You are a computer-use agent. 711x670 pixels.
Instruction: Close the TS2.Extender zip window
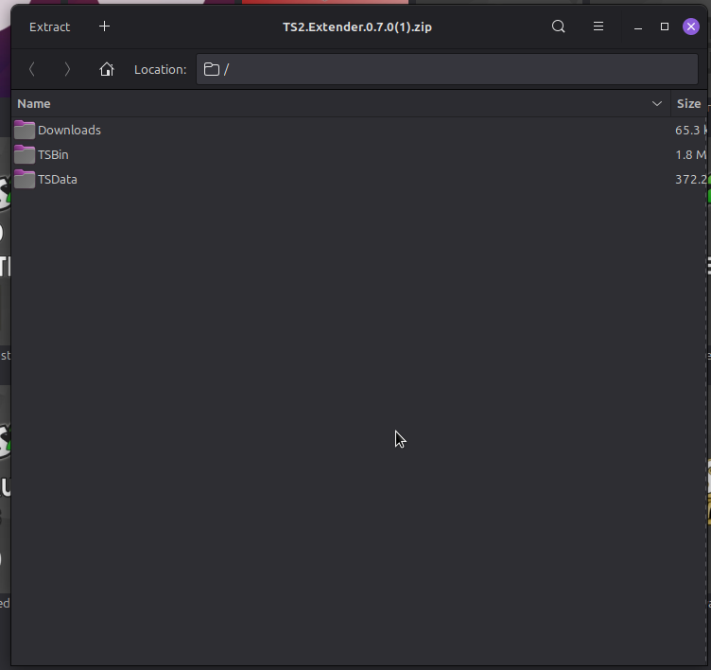tap(691, 26)
